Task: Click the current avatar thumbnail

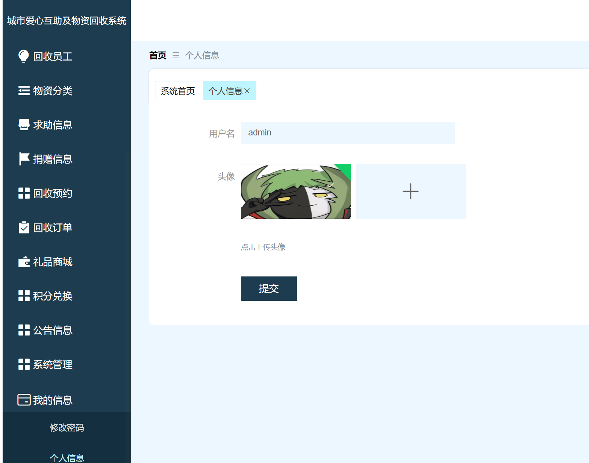Action: (295, 191)
